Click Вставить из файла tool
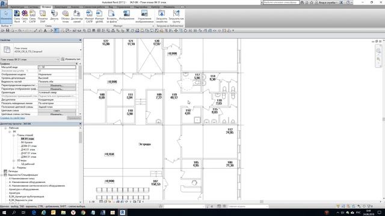Viewport: 385px width, 216px height. (111, 16)
